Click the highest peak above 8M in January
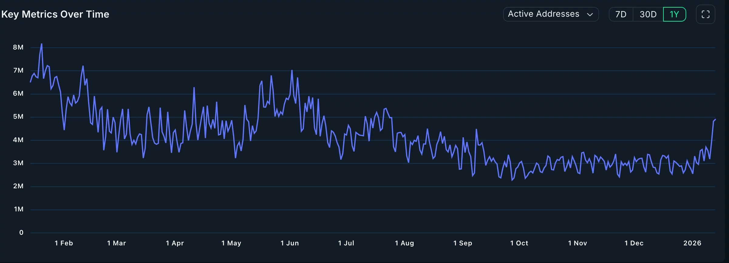This screenshot has width=729, height=263. coord(42,44)
